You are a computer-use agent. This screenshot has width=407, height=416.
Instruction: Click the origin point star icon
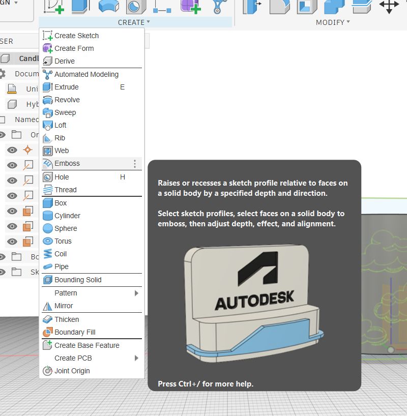click(x=27, y=150)
